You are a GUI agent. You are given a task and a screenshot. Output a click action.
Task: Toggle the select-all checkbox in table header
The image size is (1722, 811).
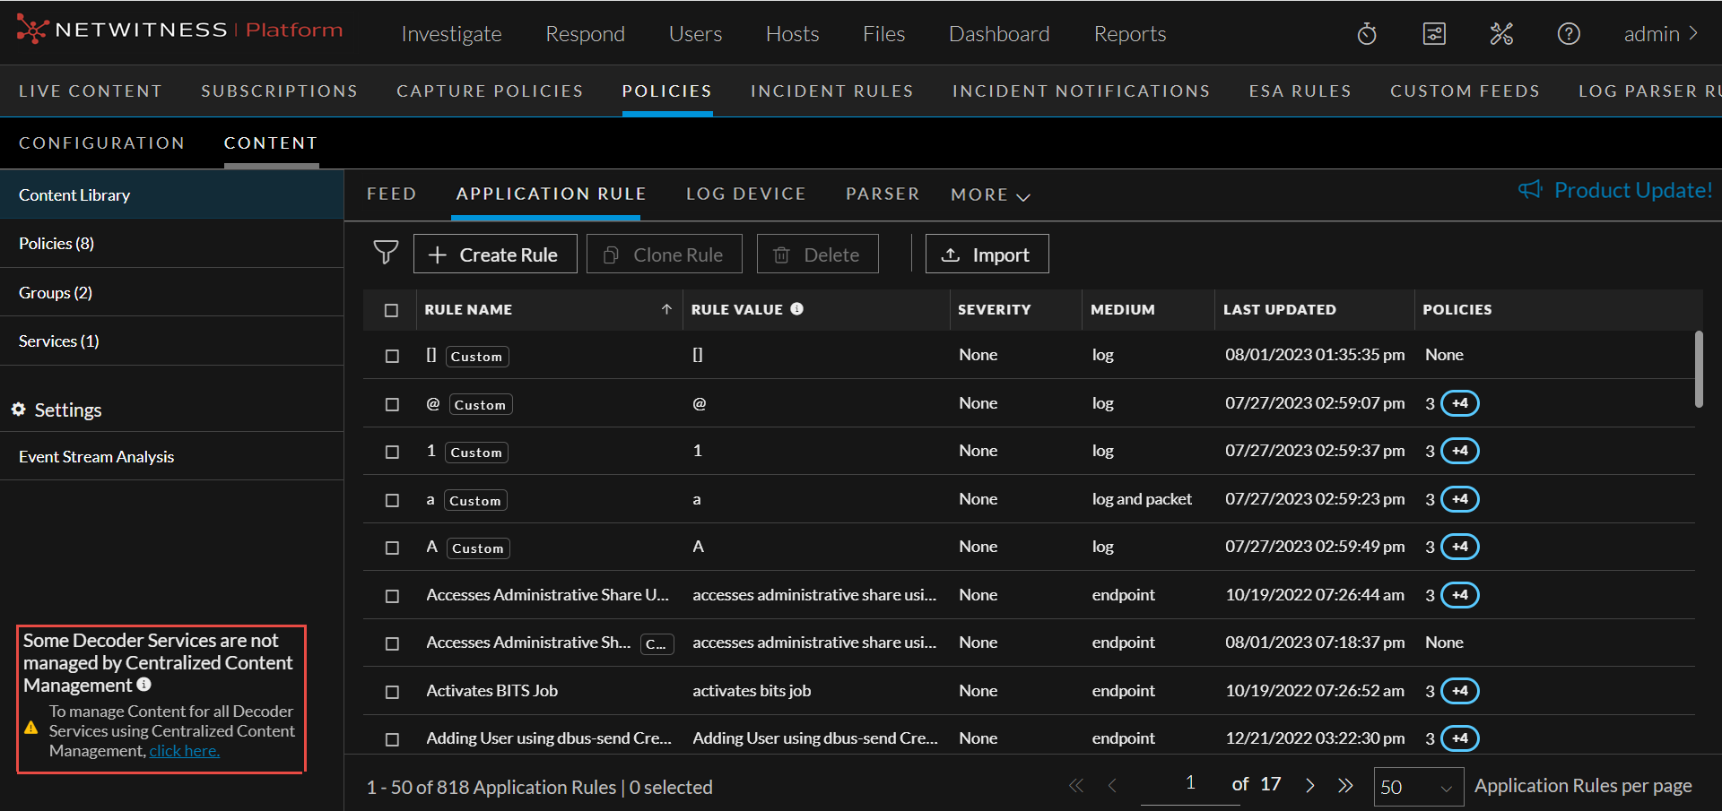[x=391, y=310]
